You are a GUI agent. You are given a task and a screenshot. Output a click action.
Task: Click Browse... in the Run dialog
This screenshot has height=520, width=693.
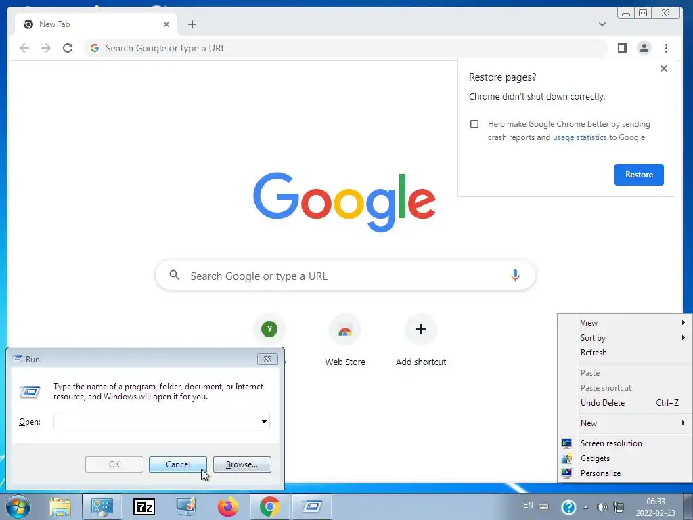click(242, 464)
